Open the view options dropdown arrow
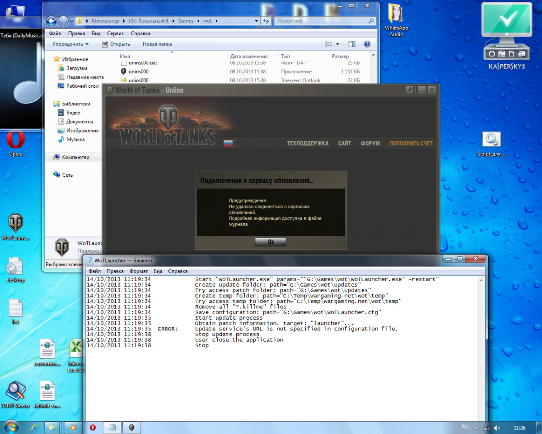 pyautogui.click(x=338, y=44)
